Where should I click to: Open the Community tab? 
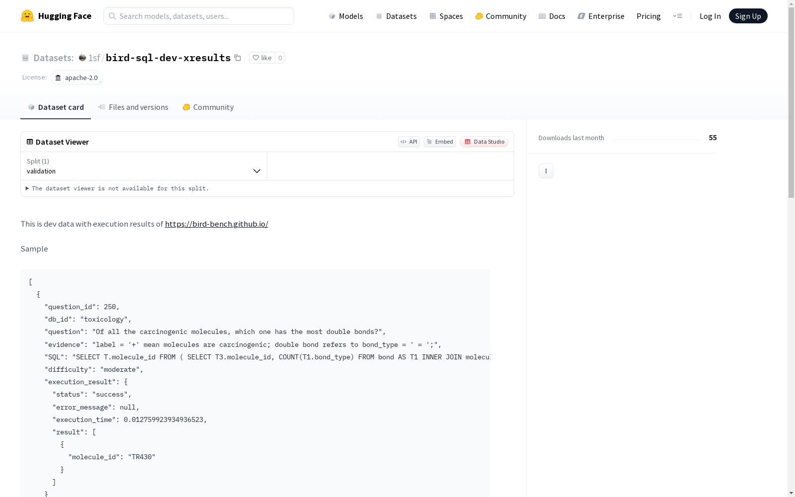(x=208, y=107)
